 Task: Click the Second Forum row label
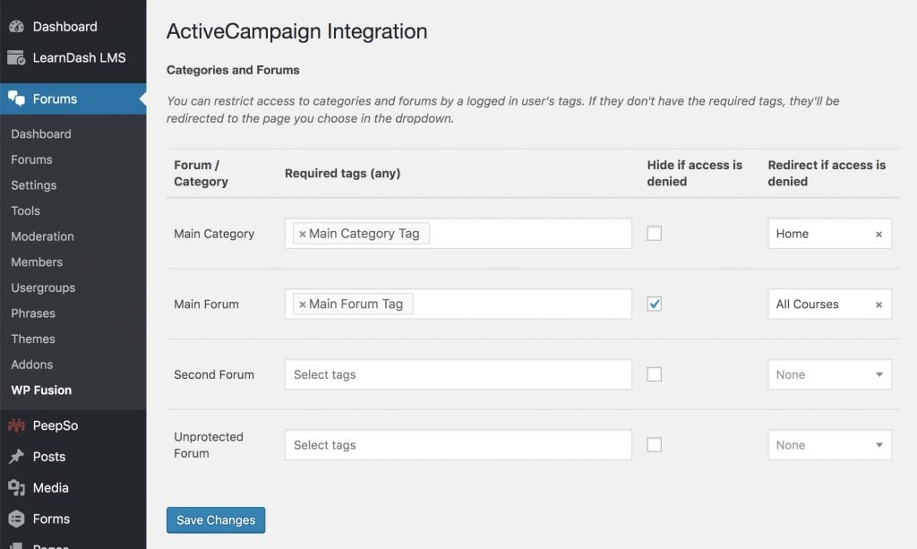click(x=214, y=374)
